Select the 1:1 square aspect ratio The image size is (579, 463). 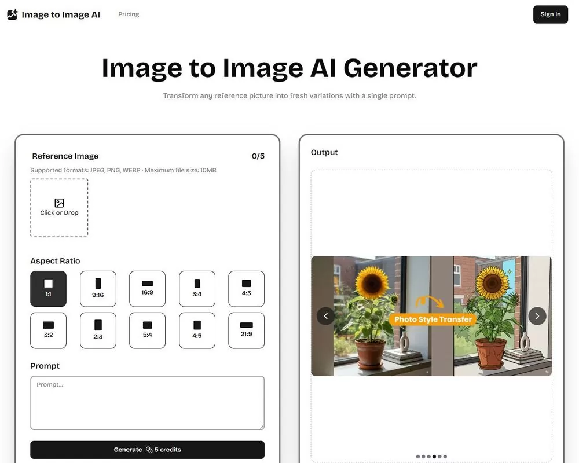pos(49,289)
